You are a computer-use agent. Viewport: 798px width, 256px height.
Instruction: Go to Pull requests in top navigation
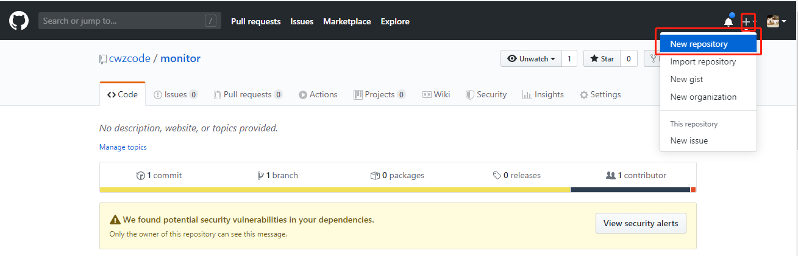(256, 21)
